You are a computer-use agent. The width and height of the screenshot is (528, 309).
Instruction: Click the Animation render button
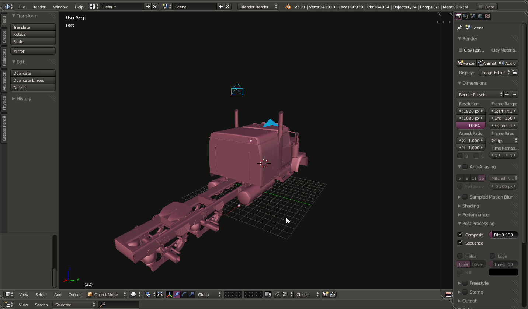point(487,63)
